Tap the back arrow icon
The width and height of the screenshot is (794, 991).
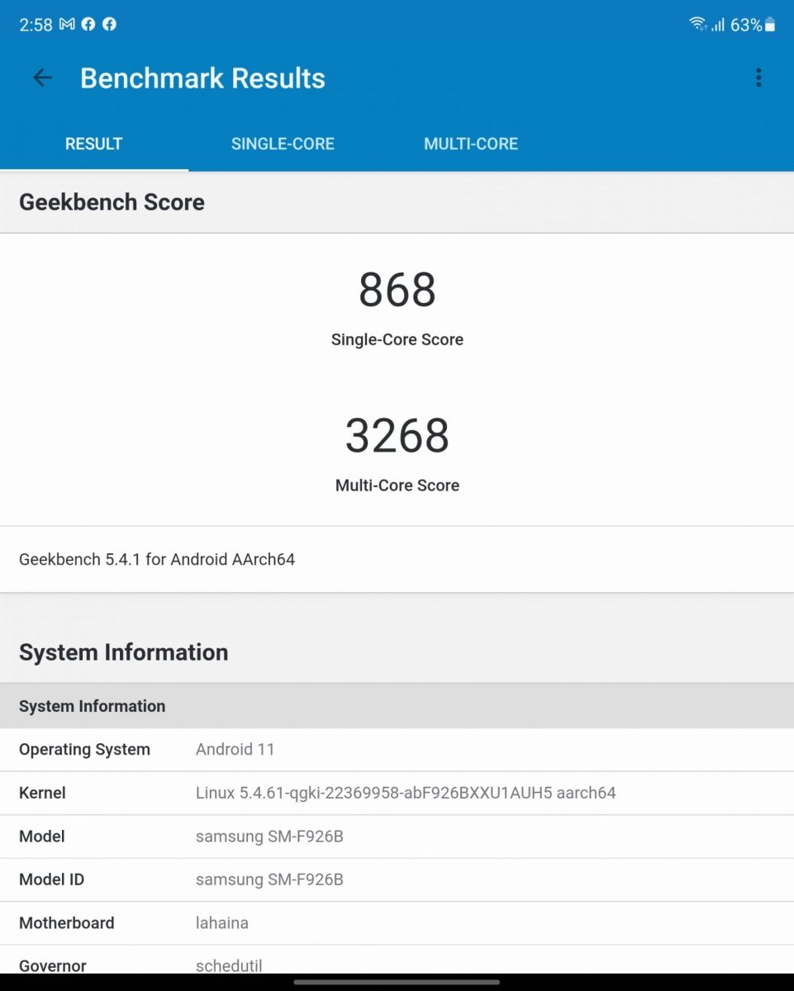(42, 78)
